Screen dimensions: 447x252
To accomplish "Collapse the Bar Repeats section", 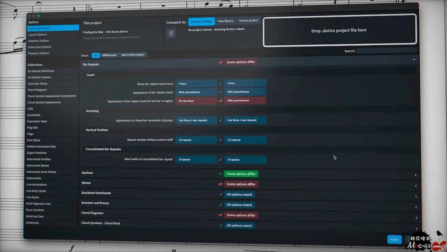I will 414,59.
